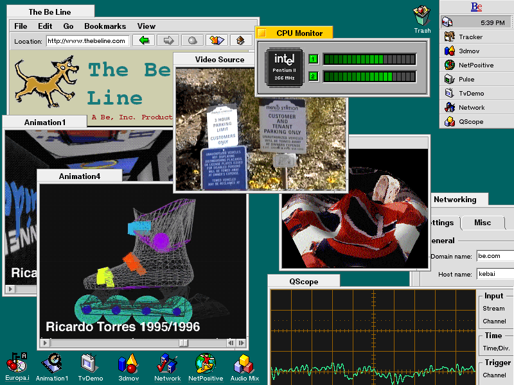The image size is (514, 385).
Task: Select Tracker in the Deskbar list
Action: coord(477,37)
